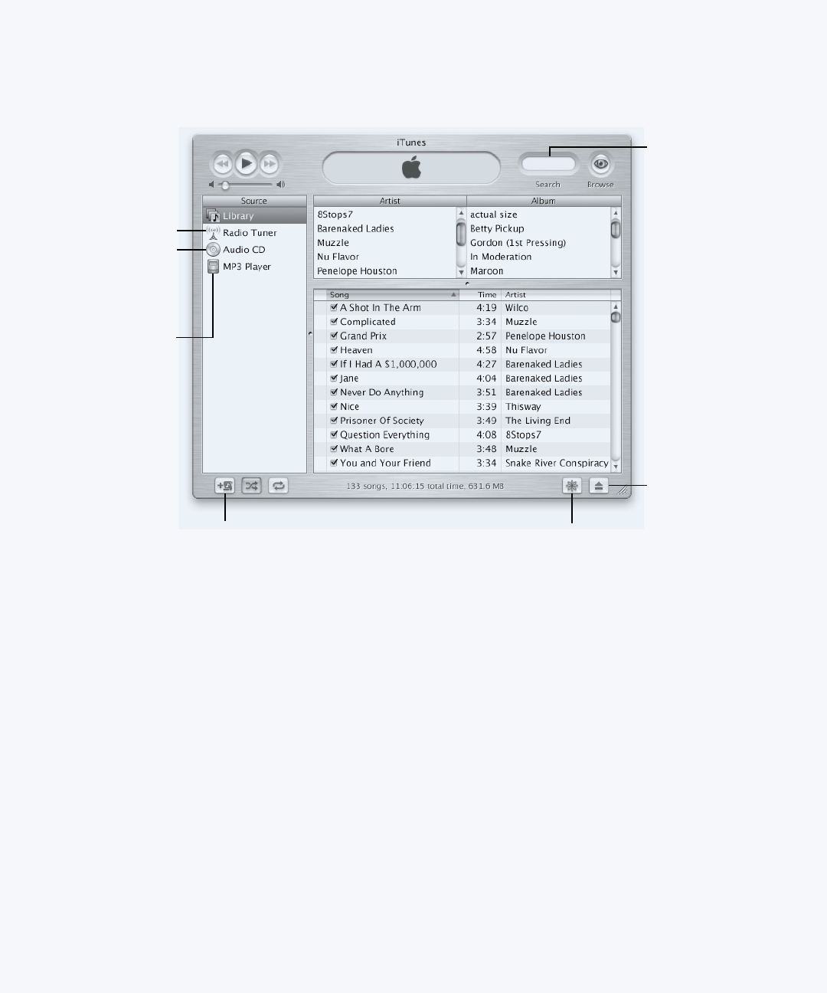
Task: Click the Library icon
Action: coord(213,216)
